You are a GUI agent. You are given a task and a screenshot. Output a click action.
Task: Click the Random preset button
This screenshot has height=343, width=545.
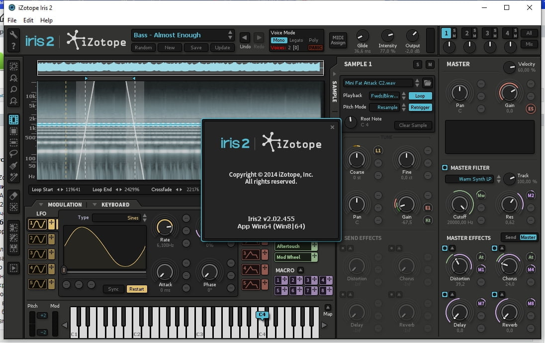tap(143, 48)
